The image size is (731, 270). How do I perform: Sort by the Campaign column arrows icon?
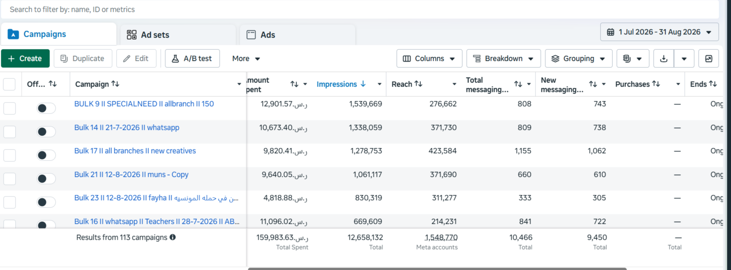point(115,84)
